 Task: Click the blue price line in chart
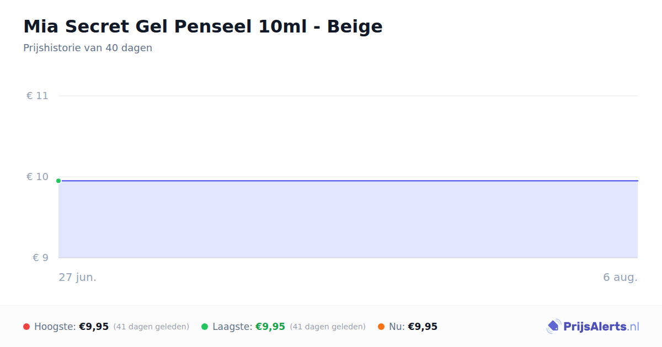348,181
